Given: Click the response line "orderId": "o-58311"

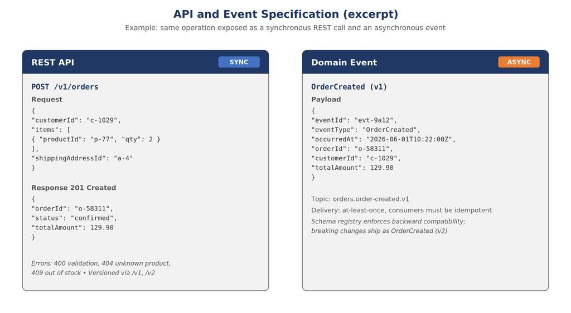Looking at the screenshot, I should 72,209.
